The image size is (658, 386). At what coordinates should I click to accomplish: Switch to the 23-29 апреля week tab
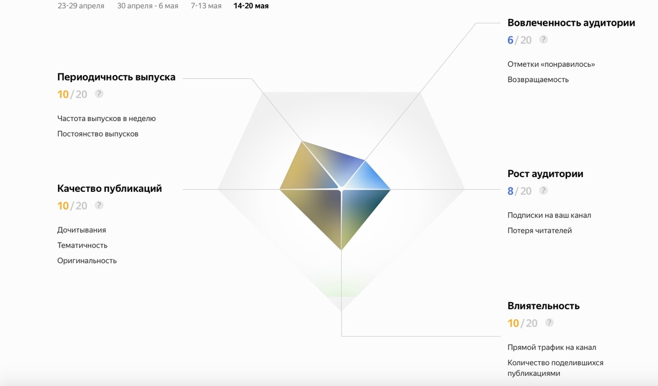point(81,6)
